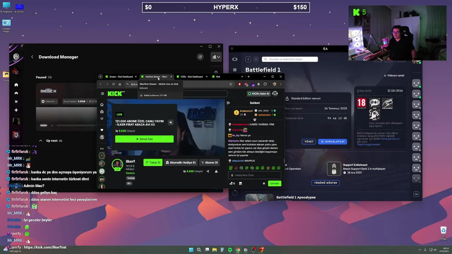Go back in EA app
This screenshot has height=254, width=452.
[248, 59]
